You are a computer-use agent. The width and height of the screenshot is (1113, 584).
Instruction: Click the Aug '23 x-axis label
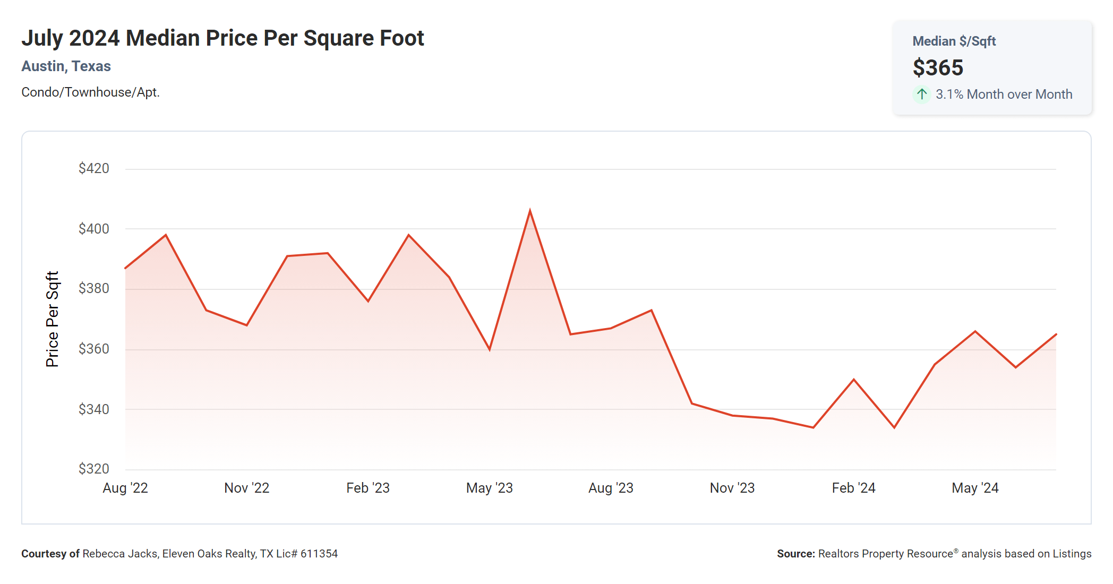tap(611, 488)
